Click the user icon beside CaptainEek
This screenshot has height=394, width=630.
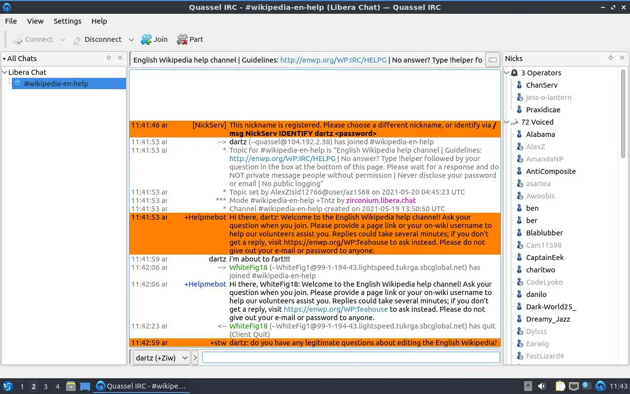tap(519, 258)
